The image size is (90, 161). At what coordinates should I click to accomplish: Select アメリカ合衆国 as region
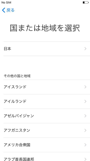tap(47, 145)
